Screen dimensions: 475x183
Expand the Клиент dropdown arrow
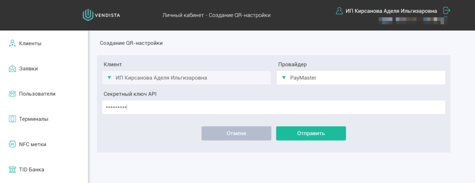(x=109, y=78)
